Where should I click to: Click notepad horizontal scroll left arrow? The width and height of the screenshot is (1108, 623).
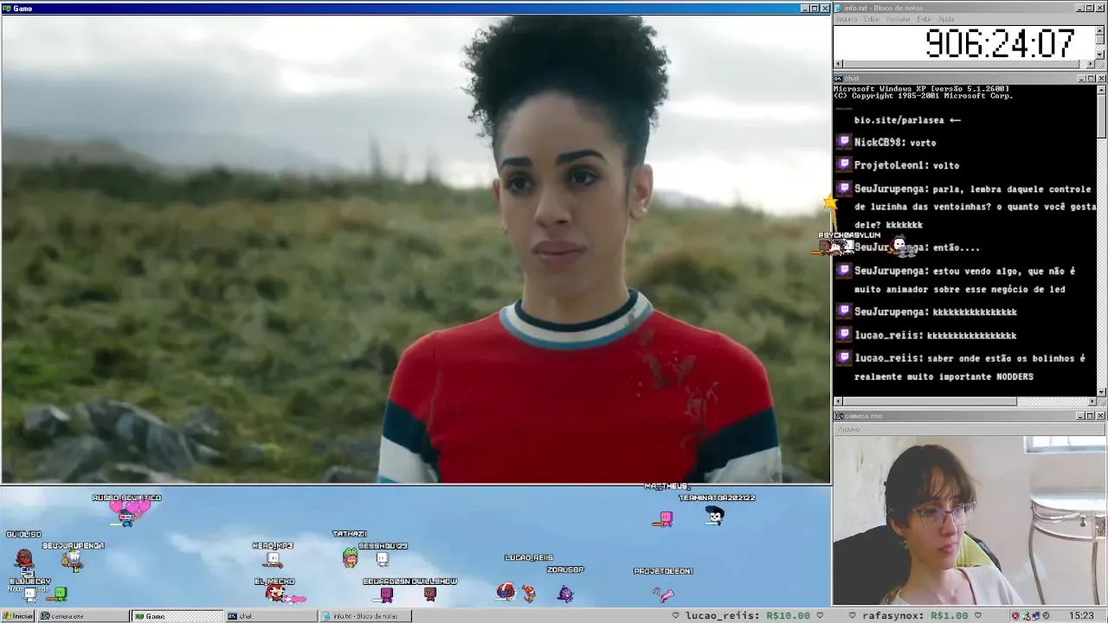tap(839, 64)
